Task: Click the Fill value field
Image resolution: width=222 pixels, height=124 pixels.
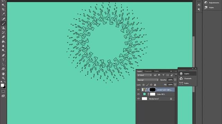Action: point(170,85)
